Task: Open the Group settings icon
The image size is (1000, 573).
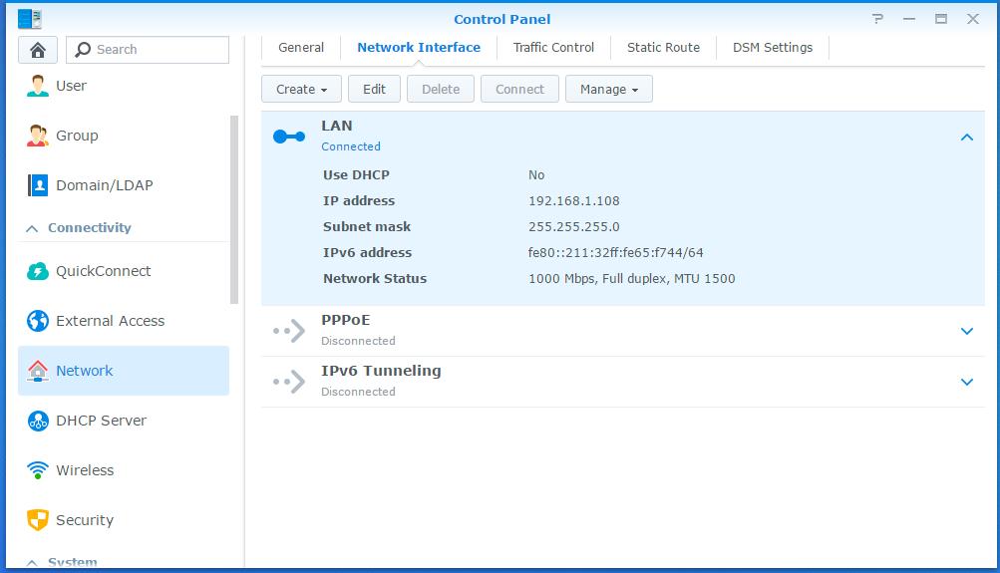Action: click(x=38, y=136)
